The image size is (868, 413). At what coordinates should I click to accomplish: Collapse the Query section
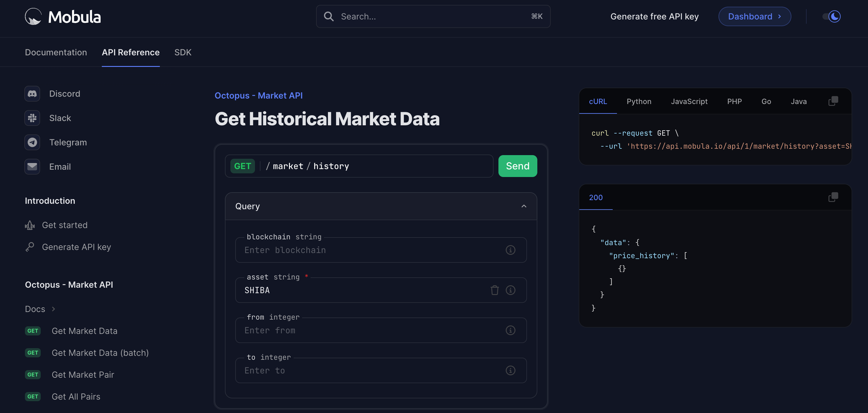click(524, 206)
